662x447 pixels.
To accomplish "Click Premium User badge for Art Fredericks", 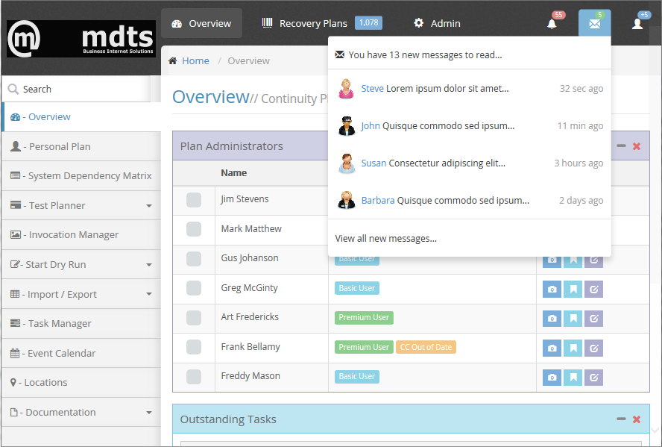I will tap(364, 318).
